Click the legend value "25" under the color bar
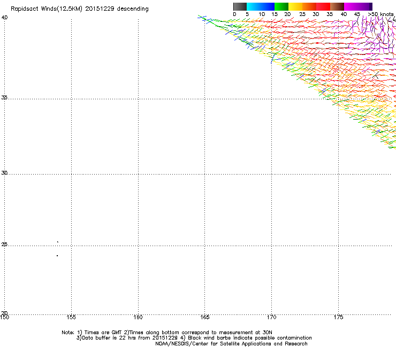This screenshot has width=396, height=347. pos(302,14)
